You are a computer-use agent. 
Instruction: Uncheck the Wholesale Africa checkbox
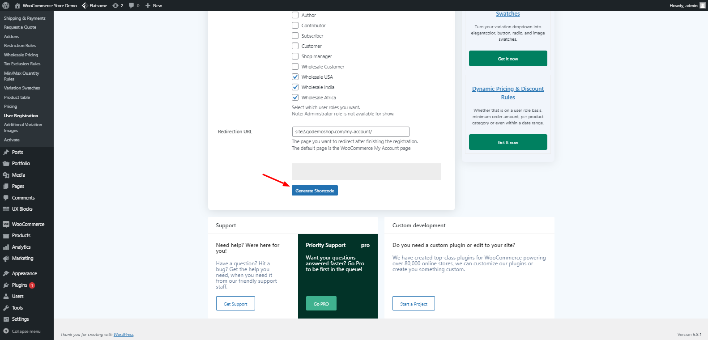point(295,98)
